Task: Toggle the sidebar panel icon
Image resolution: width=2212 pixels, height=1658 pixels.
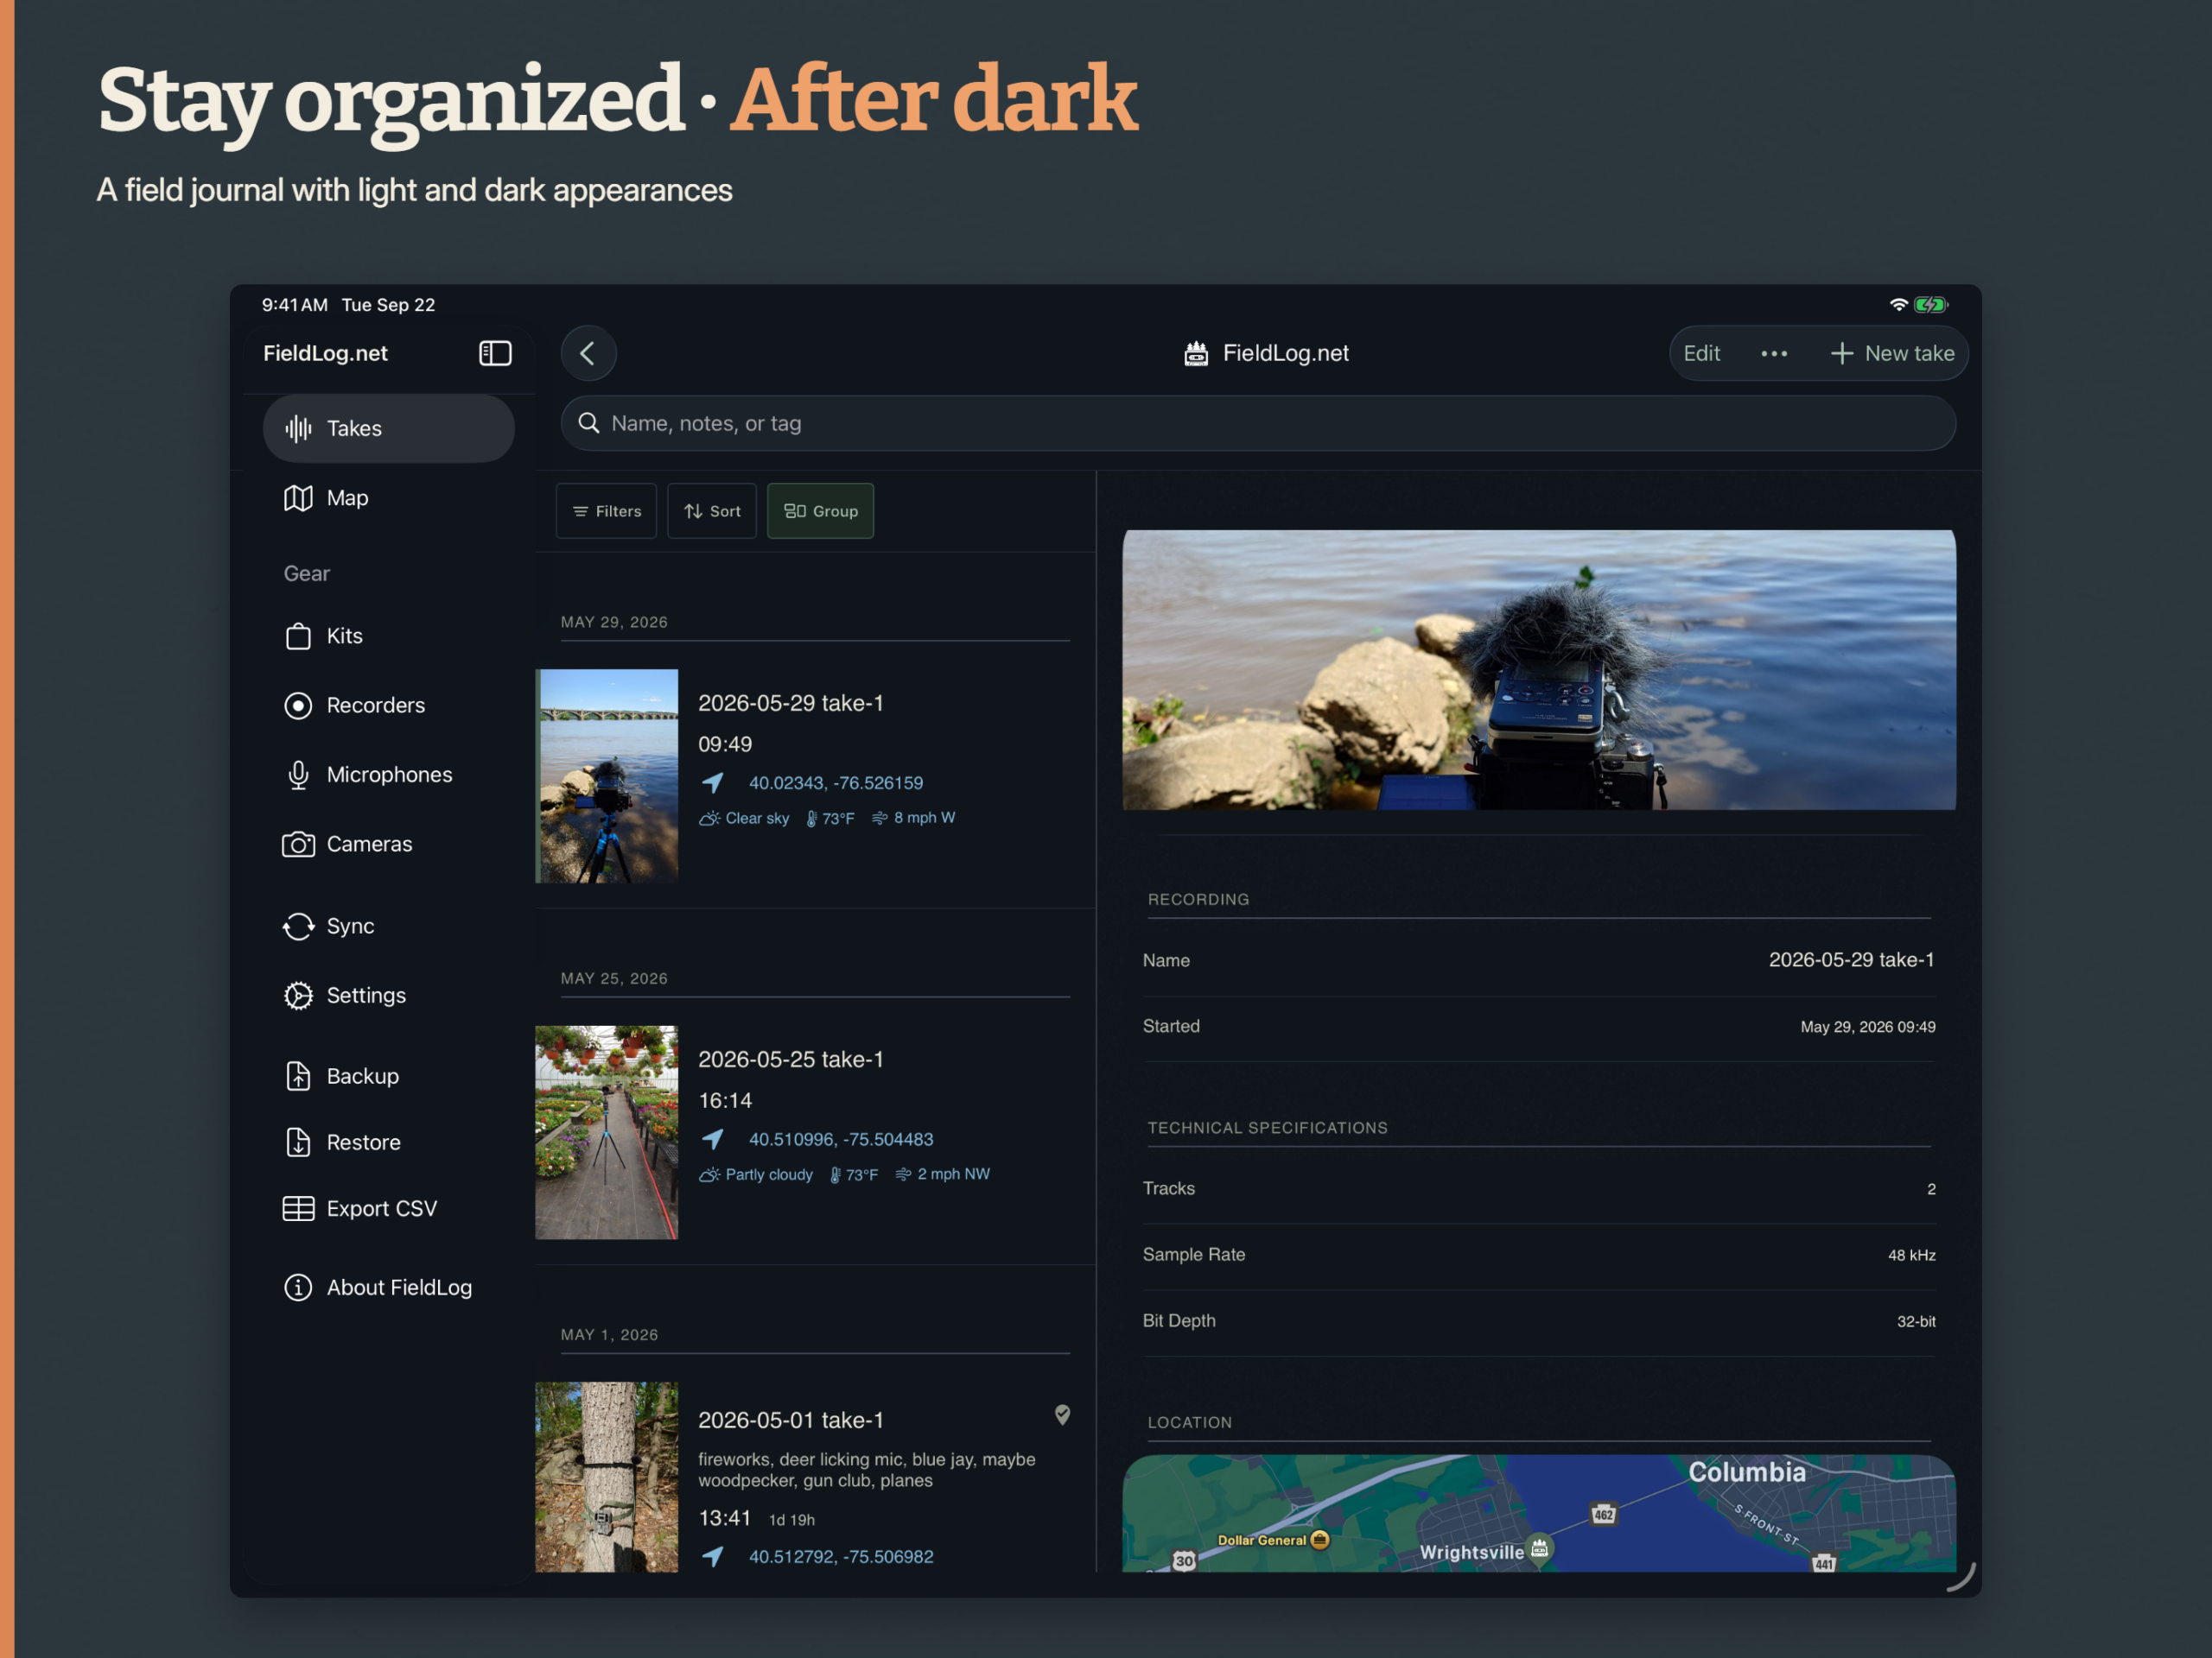Action: tap(495, 354)
